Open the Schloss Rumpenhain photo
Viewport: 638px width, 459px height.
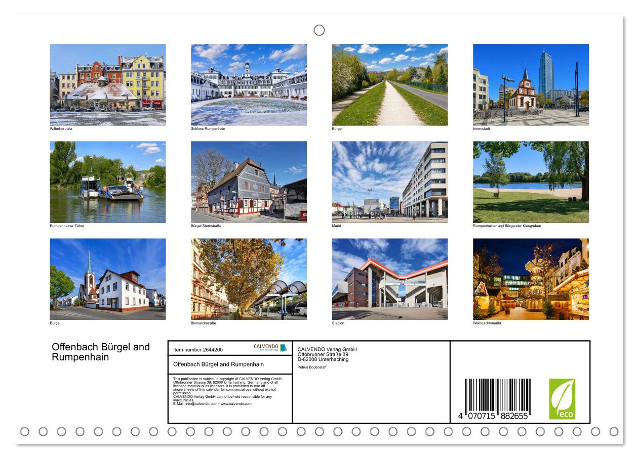[249, 85]
